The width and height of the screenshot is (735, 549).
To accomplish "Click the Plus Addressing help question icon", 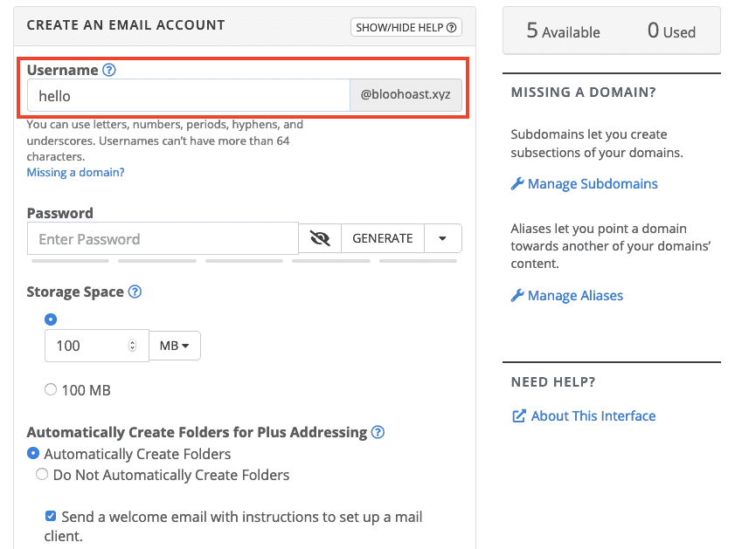I will 378,432.
